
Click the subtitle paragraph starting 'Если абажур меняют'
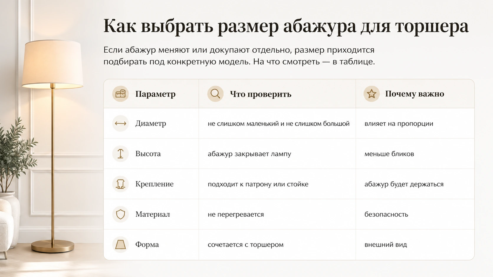pos(239,56)
